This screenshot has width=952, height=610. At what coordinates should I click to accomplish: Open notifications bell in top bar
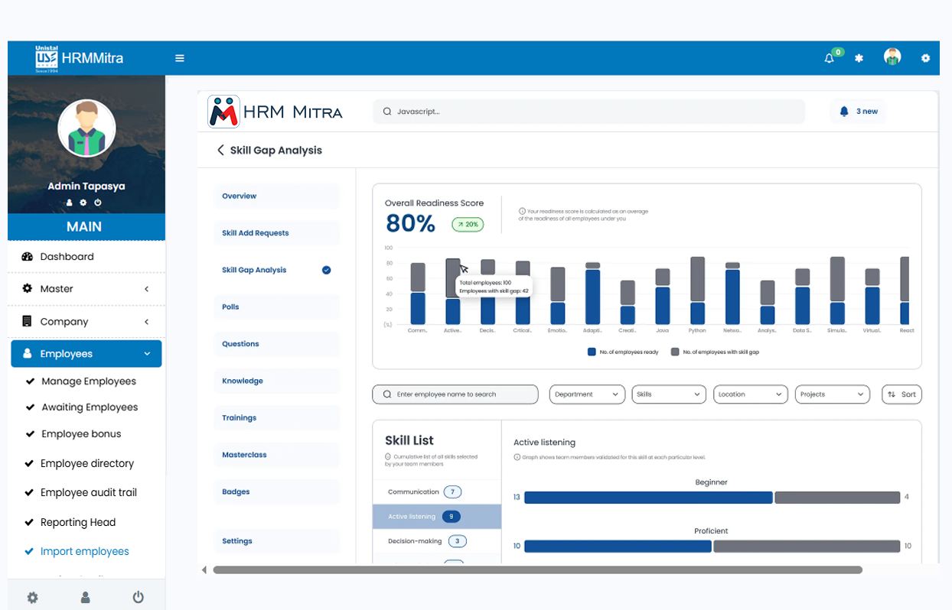pos(830,58)
